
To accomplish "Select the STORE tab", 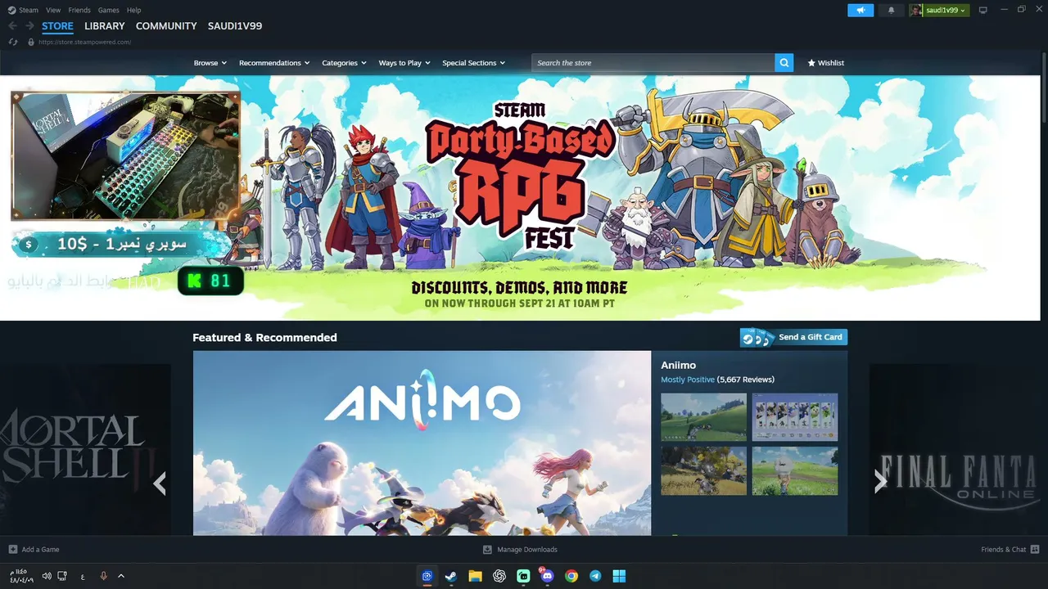I will point(57,26).
